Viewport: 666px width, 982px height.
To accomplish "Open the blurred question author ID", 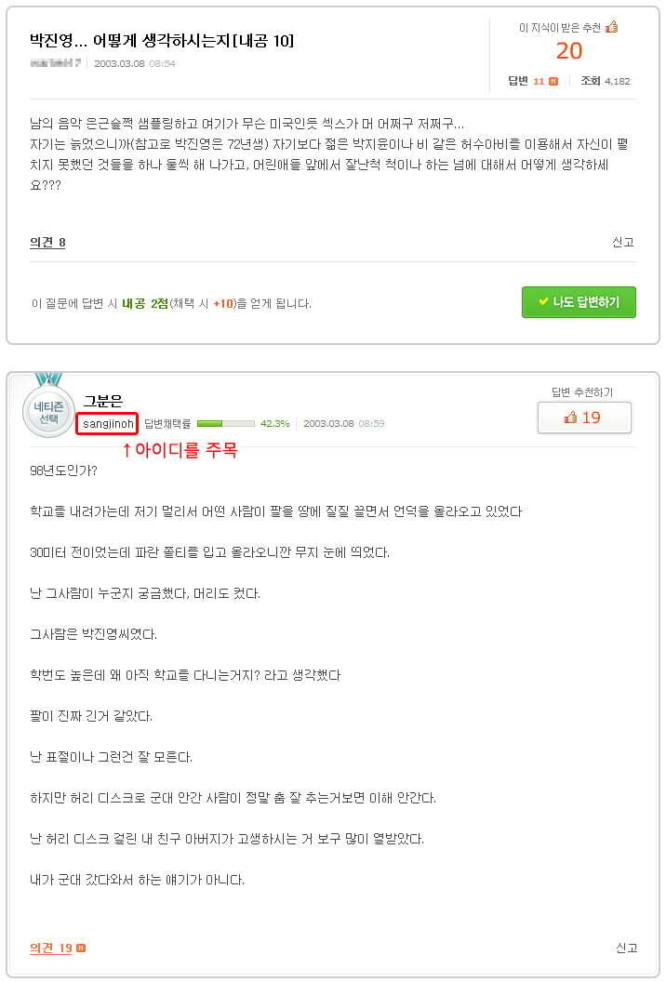I will (55, 63).
